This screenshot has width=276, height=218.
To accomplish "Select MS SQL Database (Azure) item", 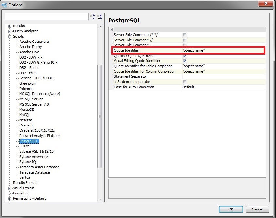I will 40,94.
